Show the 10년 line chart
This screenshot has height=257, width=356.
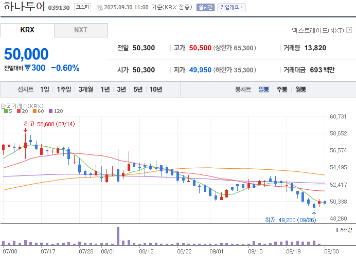(156, 89)
